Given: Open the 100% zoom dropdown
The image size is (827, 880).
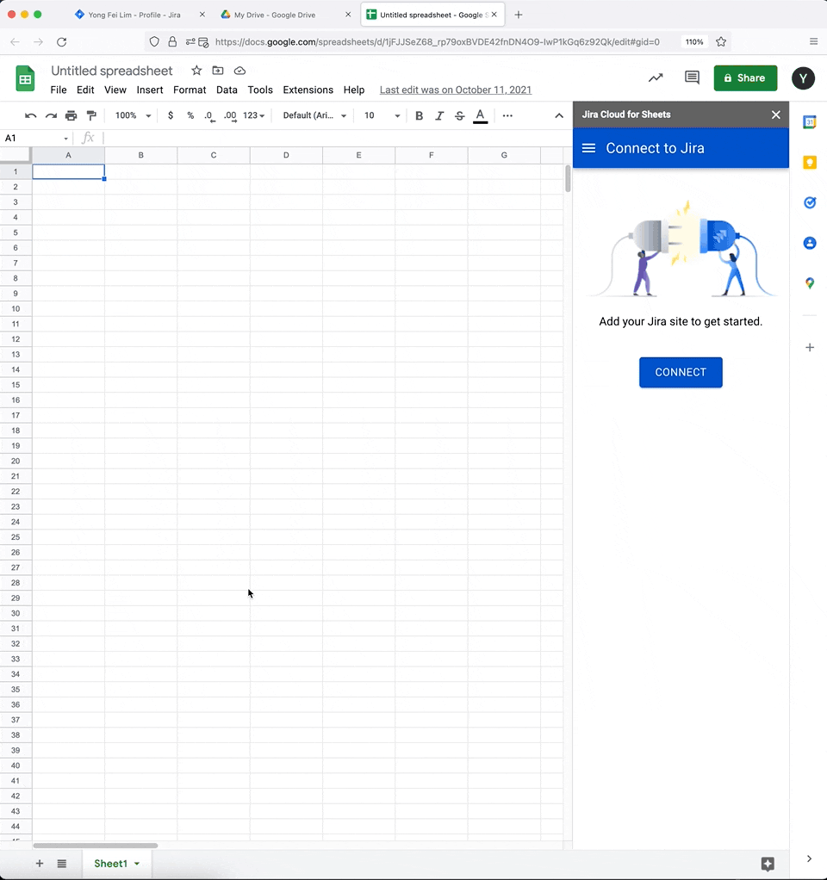Looking at the screenshot, I should click(x=133, y=115).
